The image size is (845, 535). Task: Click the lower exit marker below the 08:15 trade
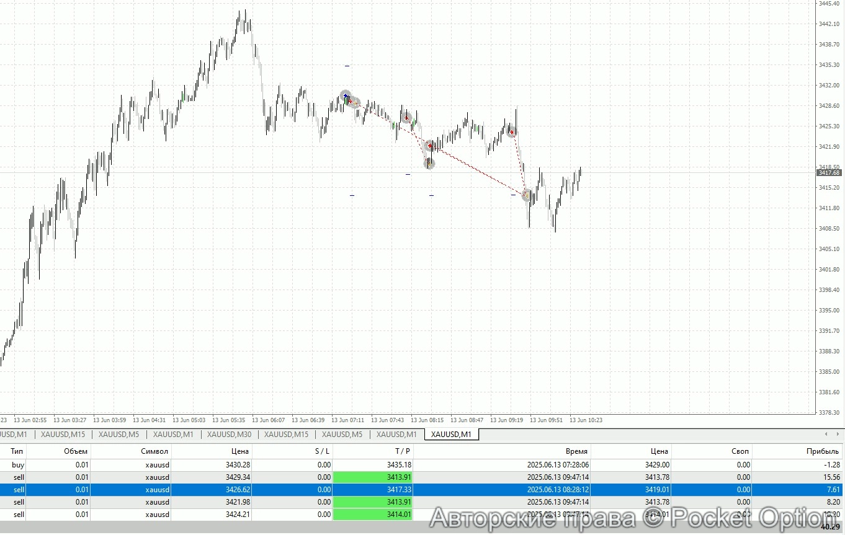tap(429, 163)
